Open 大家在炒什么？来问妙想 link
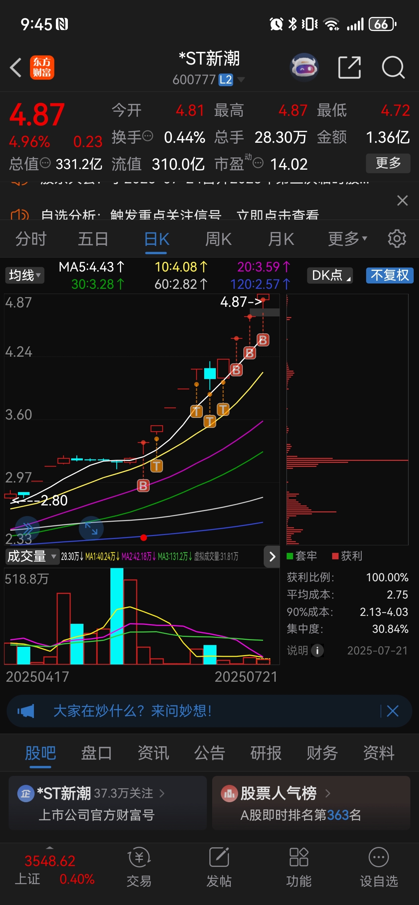This screenshot has width=419, height=905. tap(132, 711)
